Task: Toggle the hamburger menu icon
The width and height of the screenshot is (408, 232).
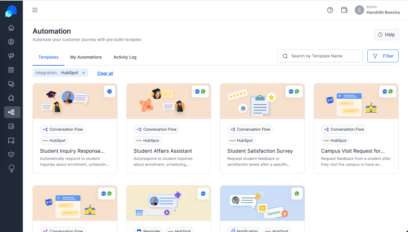Action: [35, 10]
